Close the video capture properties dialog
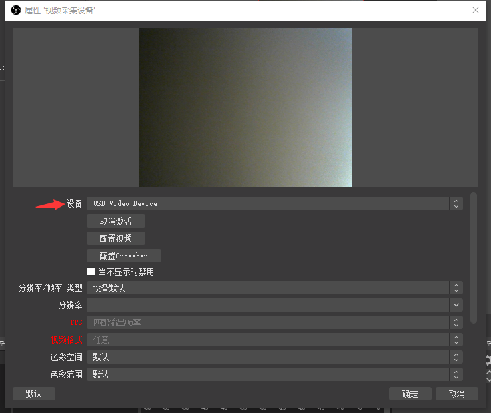The image size is (491, 413). click(476, 10)
